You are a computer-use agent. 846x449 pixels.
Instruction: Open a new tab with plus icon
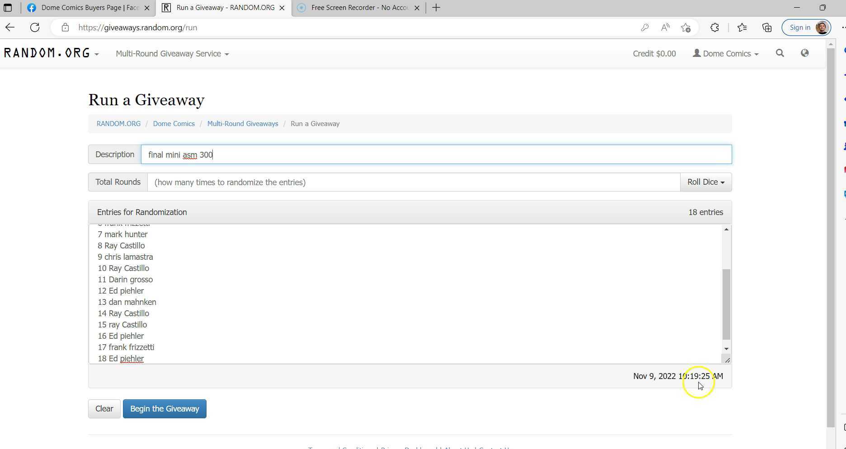pos(436,8)
